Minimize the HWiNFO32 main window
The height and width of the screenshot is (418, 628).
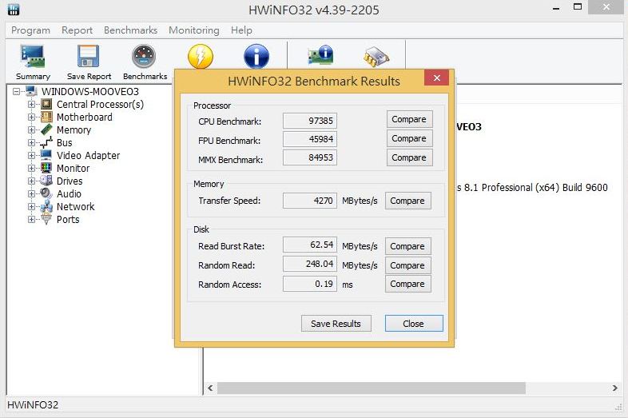[x=556, y=8]
